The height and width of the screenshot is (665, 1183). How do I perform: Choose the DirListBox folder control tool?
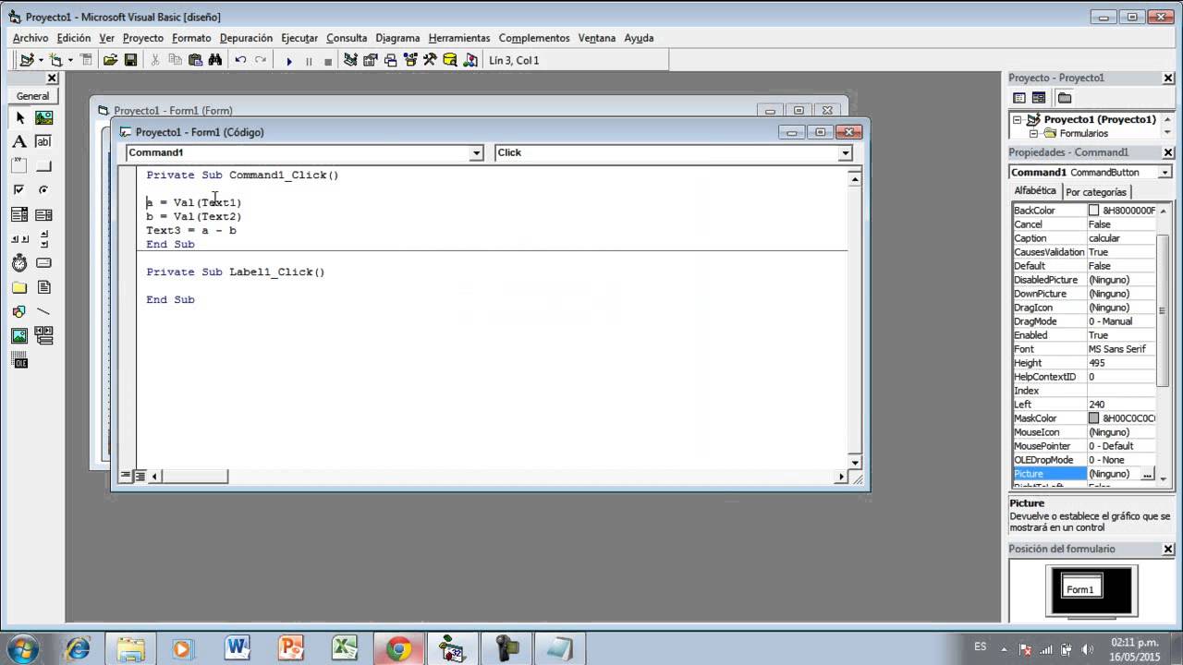click(x=19, y=287)
